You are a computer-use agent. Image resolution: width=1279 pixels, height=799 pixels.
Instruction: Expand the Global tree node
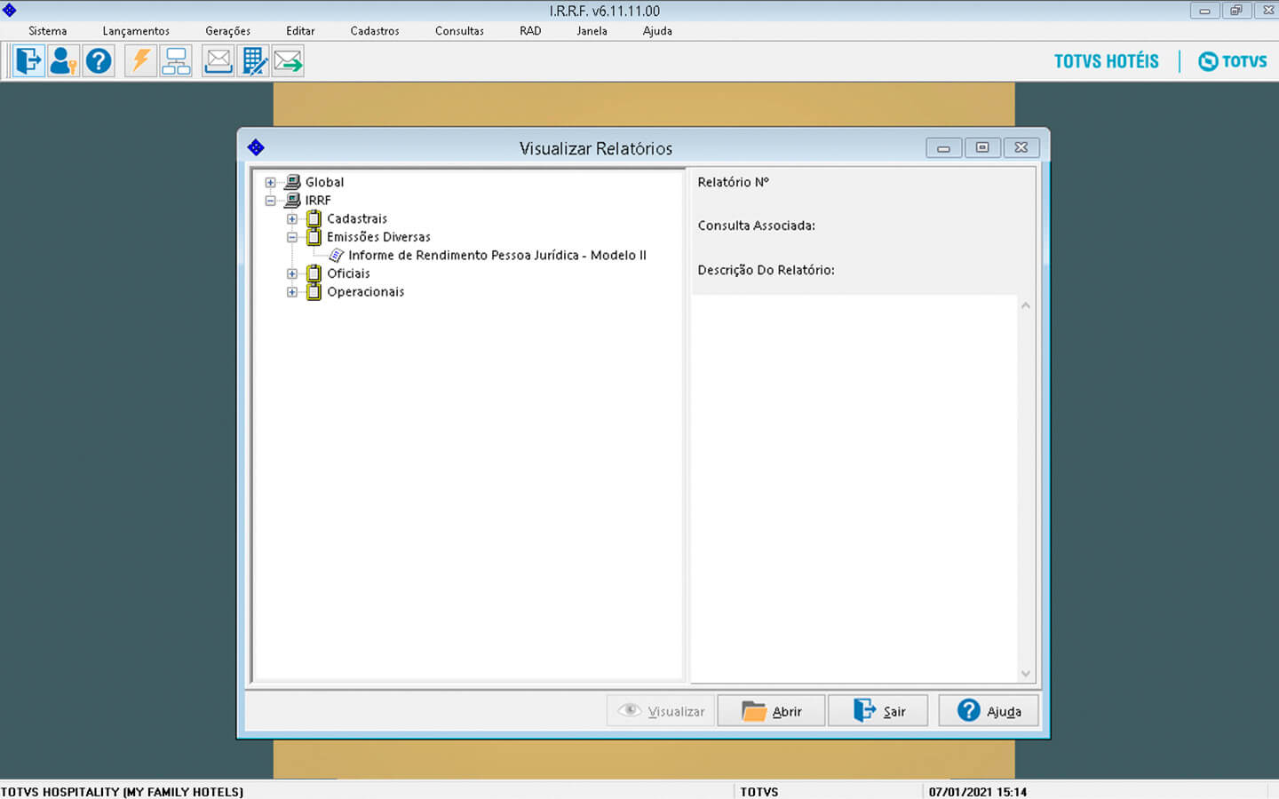coord(271,183)
